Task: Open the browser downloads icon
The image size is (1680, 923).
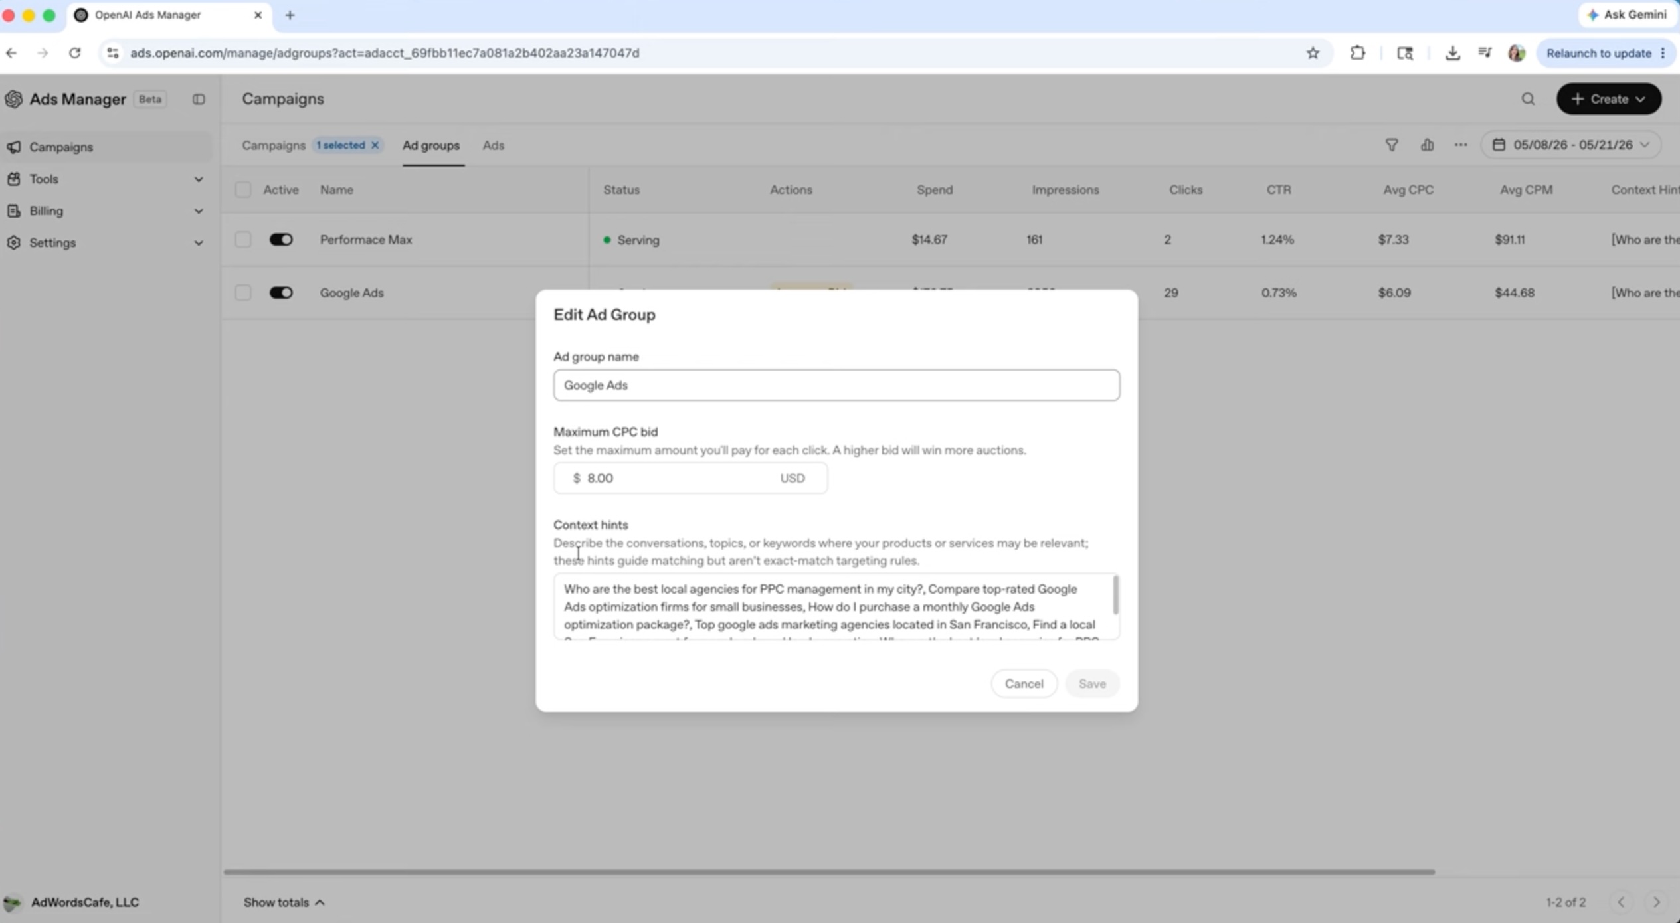Action: tap(1452, 53)
